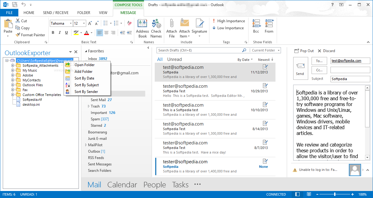Shrink font size with smaller A icon
This screenshot has width=373, height=198.
(97, 23)
